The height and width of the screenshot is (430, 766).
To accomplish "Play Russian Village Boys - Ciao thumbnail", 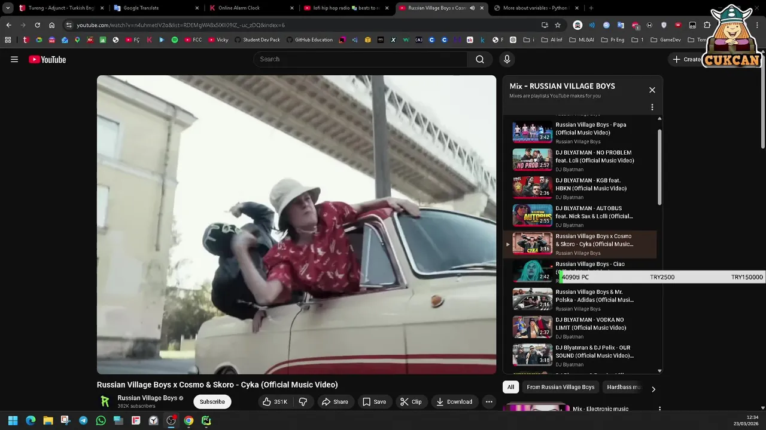I will coord(533,271).
